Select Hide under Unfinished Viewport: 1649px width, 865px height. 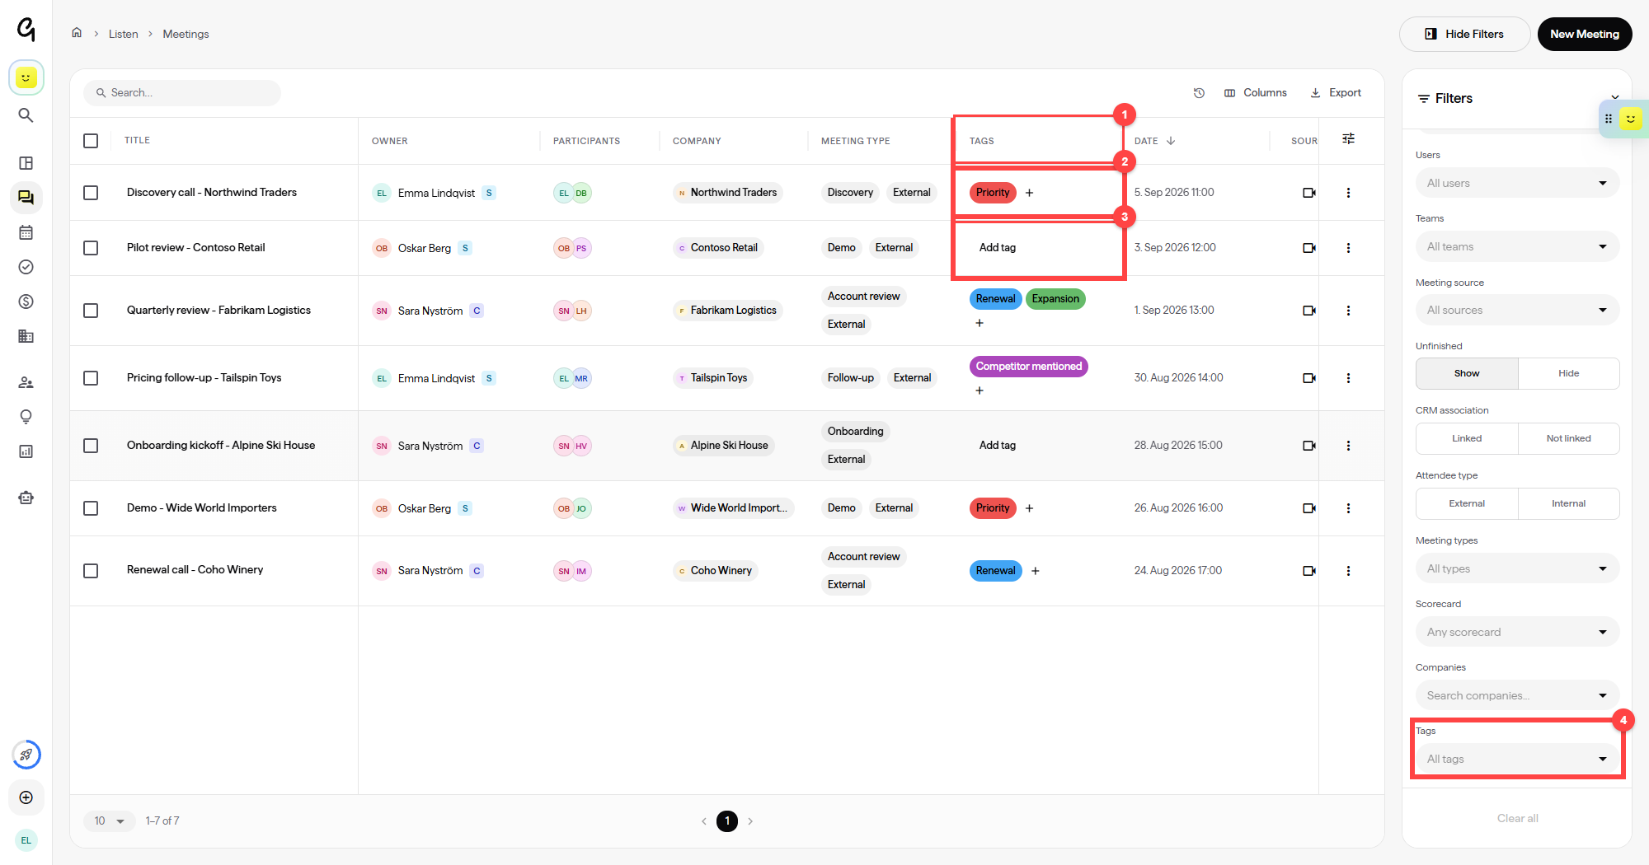coord(1568,373)
